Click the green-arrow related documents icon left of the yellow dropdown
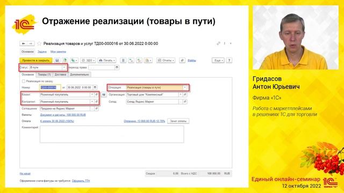344x193 pixels. tap(139, 60)
